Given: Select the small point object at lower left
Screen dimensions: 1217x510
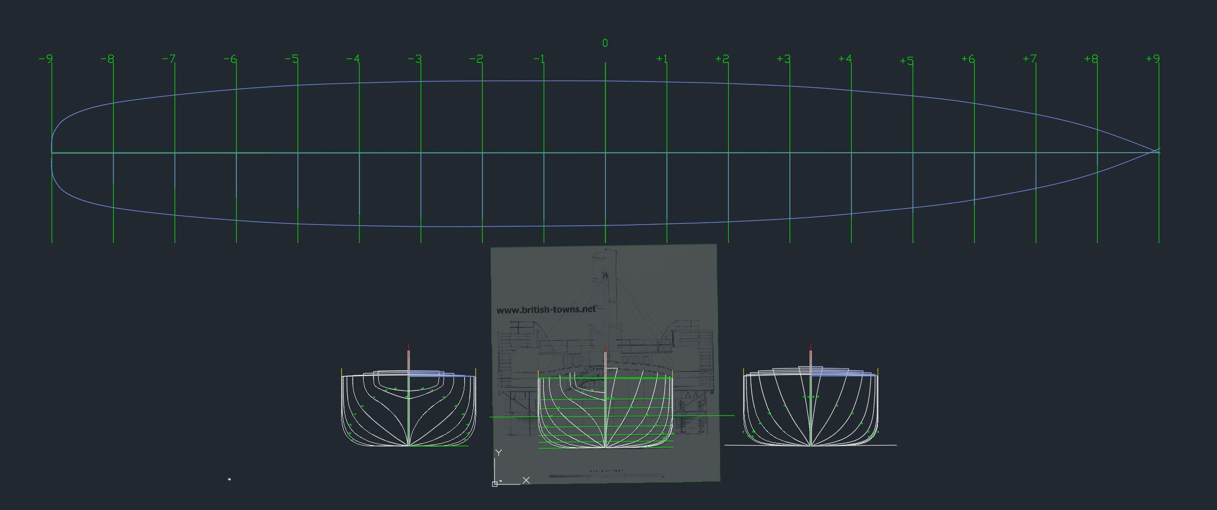Looking at the screenshot, I should point(229,479).
